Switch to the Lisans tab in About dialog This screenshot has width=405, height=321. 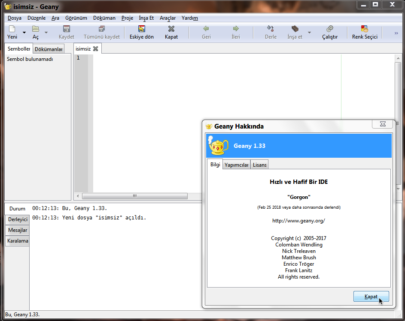click(x=259, y=165)
